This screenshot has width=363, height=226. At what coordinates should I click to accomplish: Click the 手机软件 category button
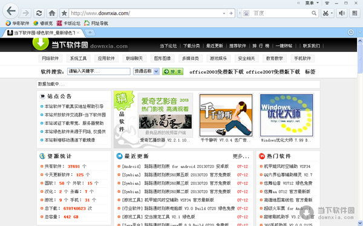[302, 58]
